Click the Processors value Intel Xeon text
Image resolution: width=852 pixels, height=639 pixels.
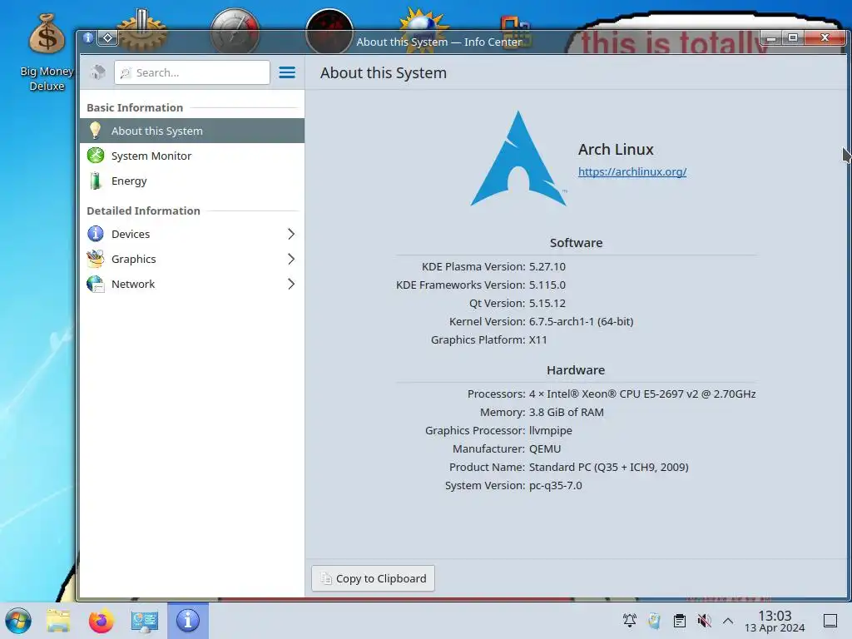pos(642,394)
